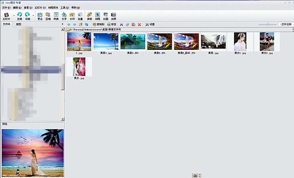Click the 幻灯片 slideshow icon
This screenshot has width=294, height=178.
[x=6, y=15]
